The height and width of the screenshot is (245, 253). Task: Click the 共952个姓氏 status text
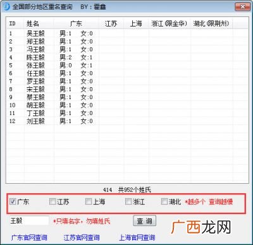135,190
